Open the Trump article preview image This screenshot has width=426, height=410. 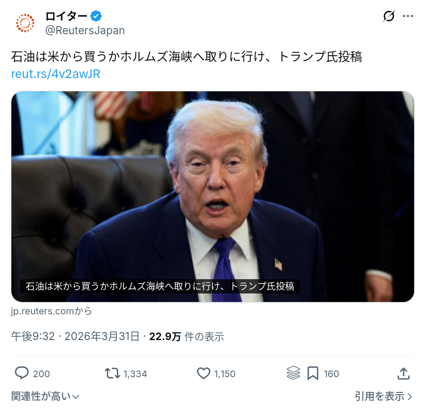click(213, 196)
